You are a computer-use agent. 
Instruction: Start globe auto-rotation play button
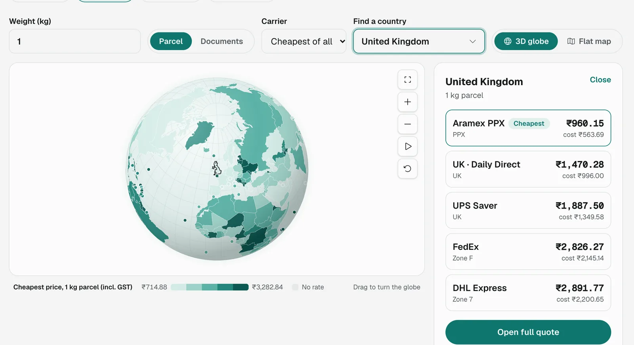pos(407,146)
